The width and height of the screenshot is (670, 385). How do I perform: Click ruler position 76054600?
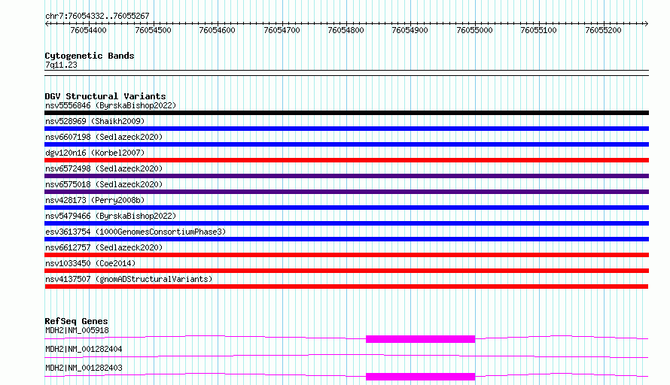[217, 30]
